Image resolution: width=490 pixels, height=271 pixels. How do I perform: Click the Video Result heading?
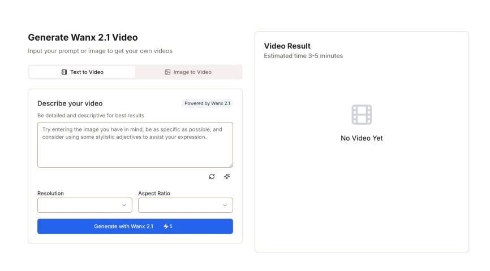coord(287,46)
